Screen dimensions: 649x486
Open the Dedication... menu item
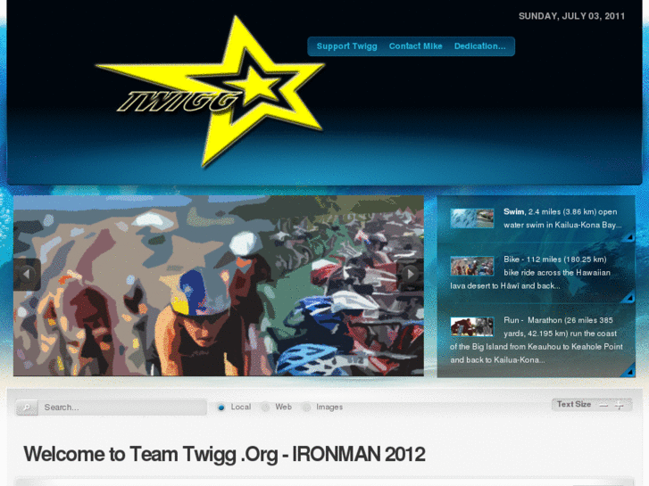(479, 46)
